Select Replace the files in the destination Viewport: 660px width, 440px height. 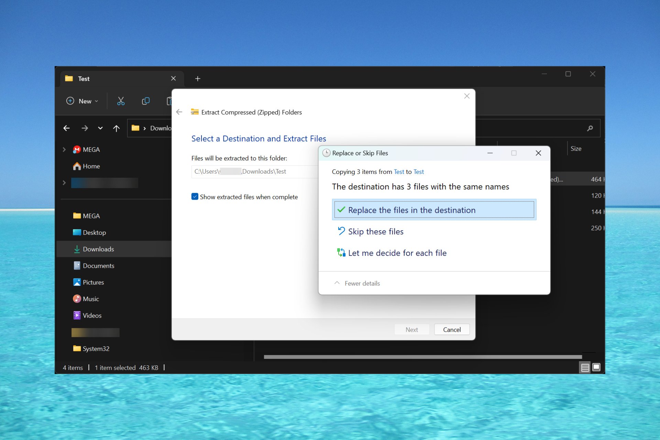[x=411, y=210]
